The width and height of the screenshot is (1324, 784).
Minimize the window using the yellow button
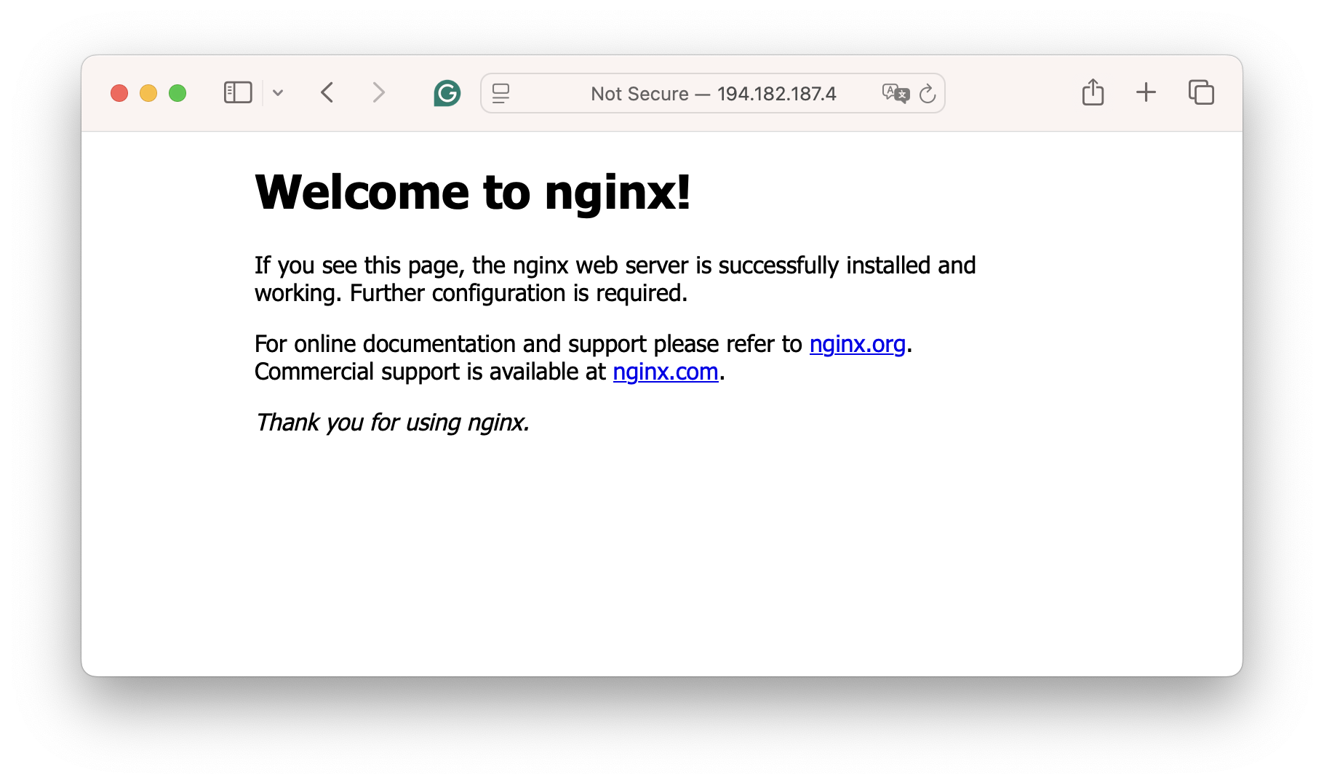(x=148, y=93)
